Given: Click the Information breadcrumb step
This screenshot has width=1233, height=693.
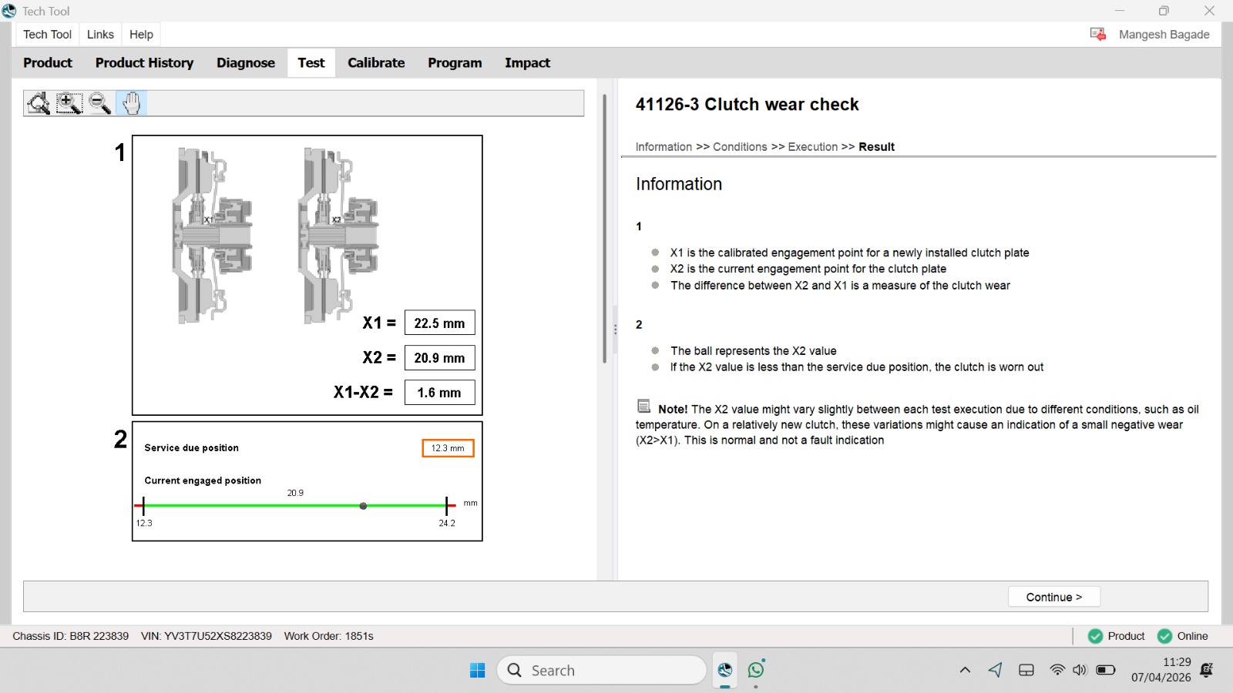Looking at the screenshot, I should pyautogui.click(x=664, y=147).
